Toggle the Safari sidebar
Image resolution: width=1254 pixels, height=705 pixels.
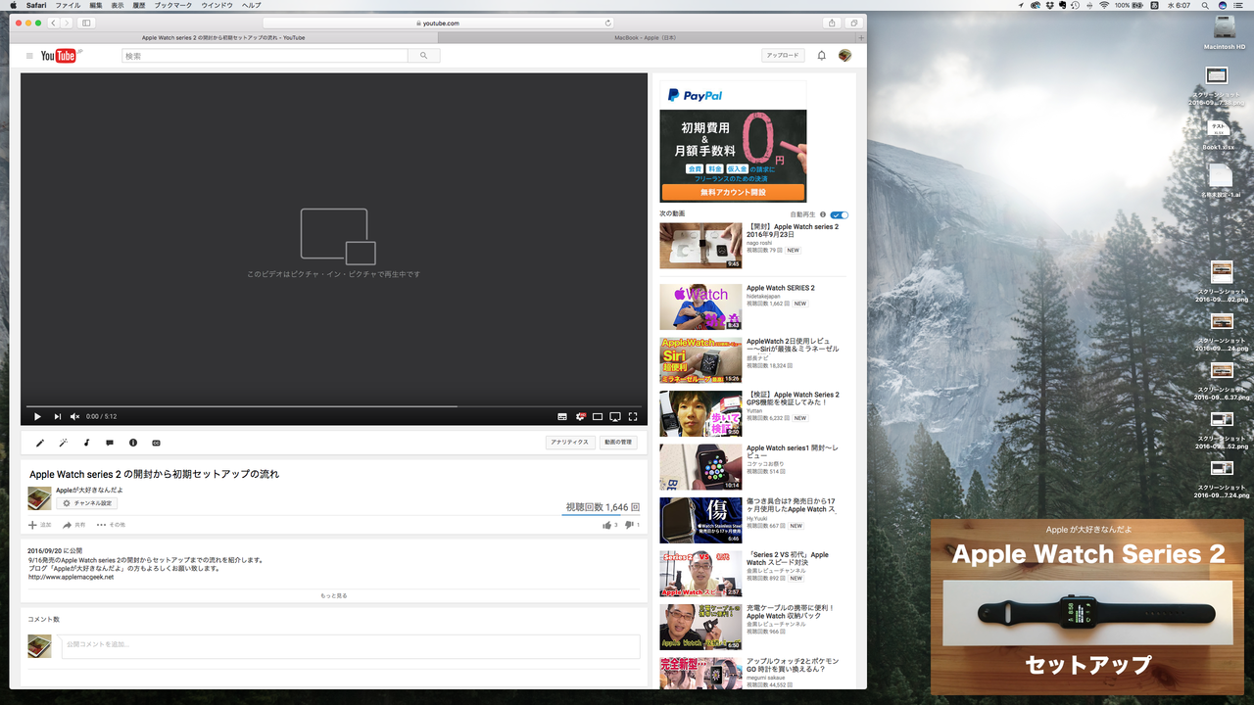coord(86,23)
